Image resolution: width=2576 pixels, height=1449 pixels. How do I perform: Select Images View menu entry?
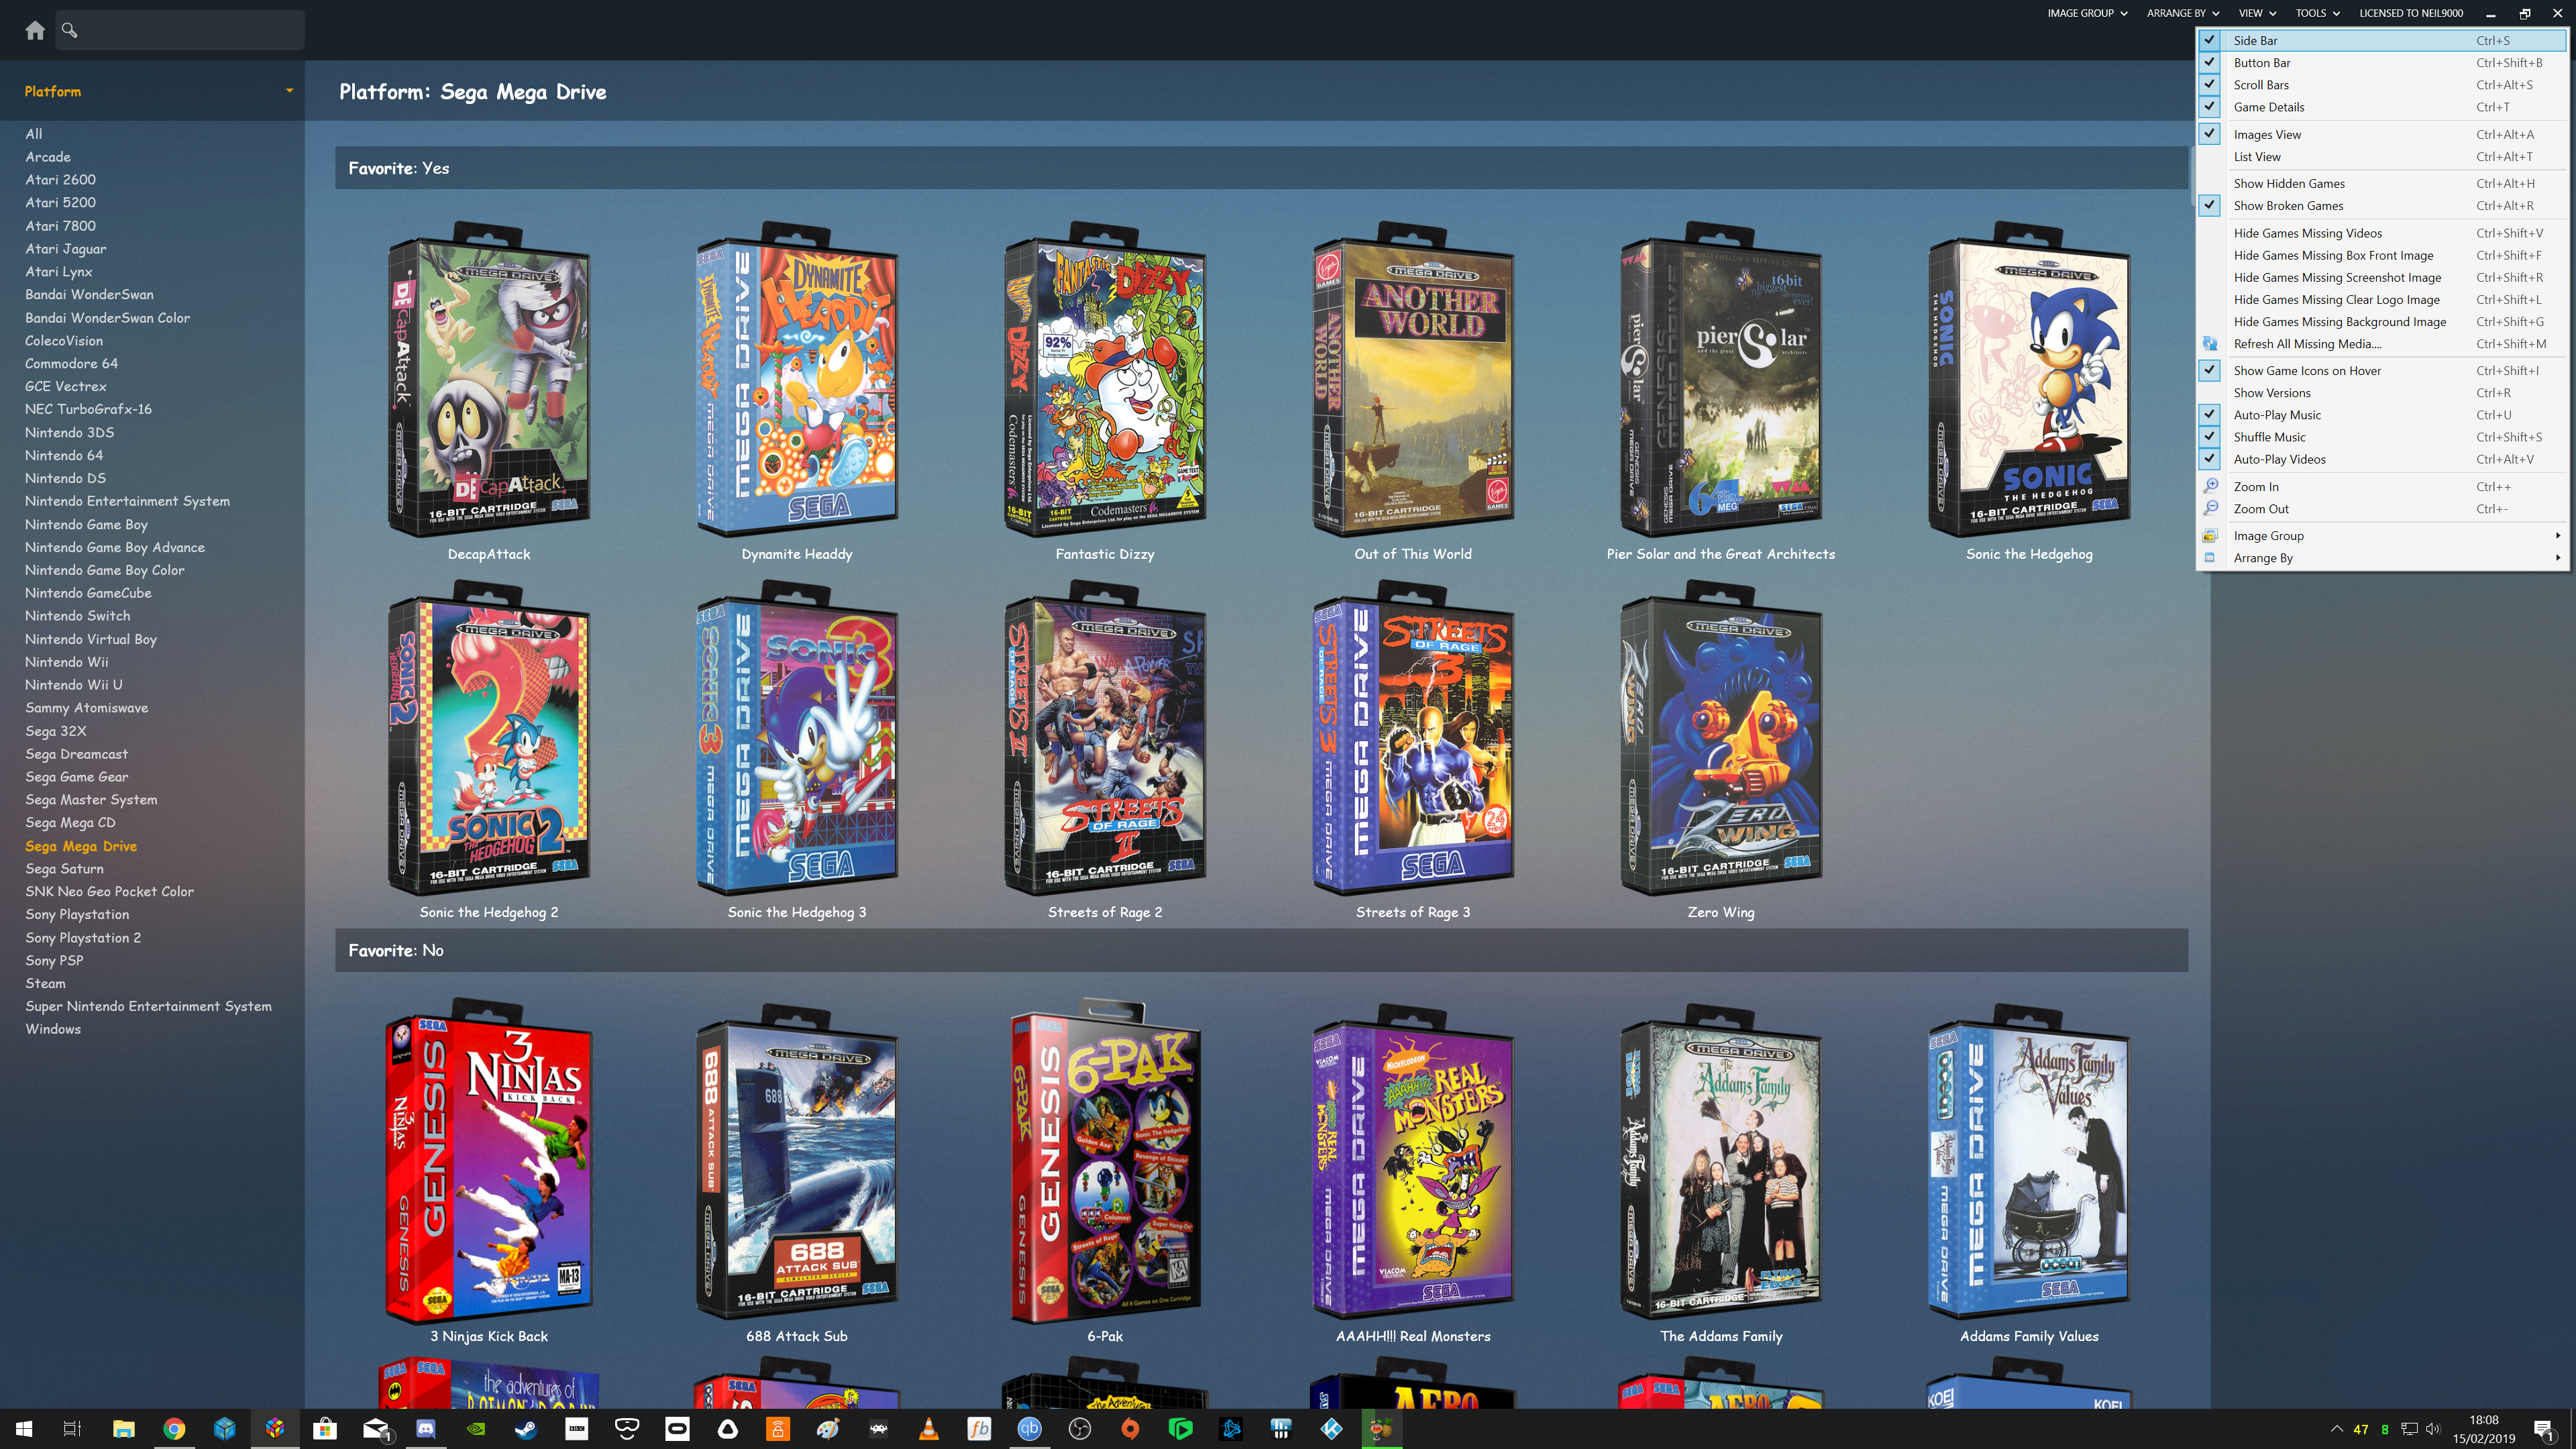pos(2382,134)
